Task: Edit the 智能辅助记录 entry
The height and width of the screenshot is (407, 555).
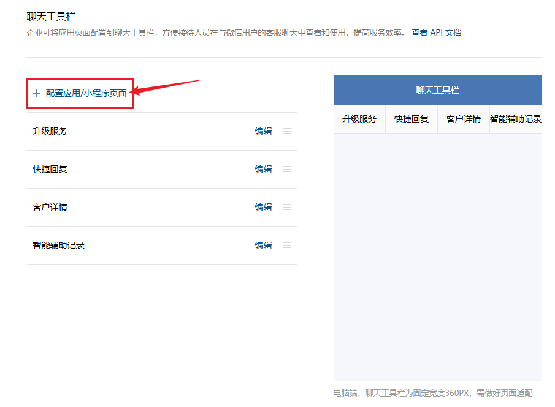Action: (x=263, y=245)
